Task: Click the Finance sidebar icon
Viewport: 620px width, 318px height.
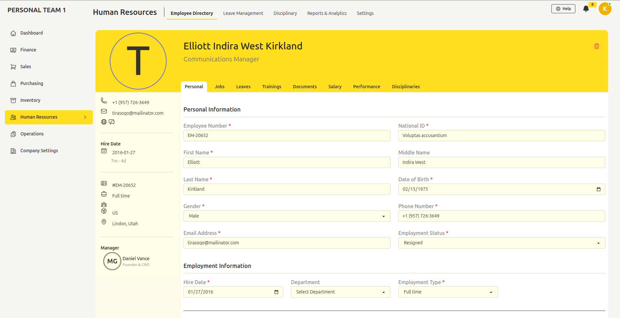Action: (13, 50)
